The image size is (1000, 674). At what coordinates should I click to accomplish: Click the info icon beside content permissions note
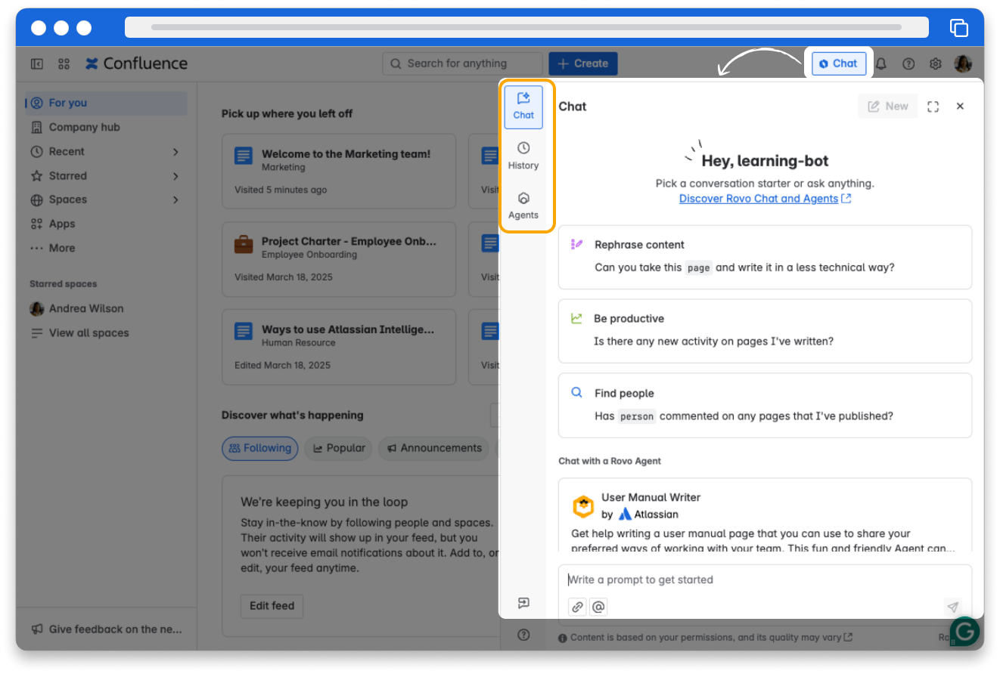(x=563, y=638)
